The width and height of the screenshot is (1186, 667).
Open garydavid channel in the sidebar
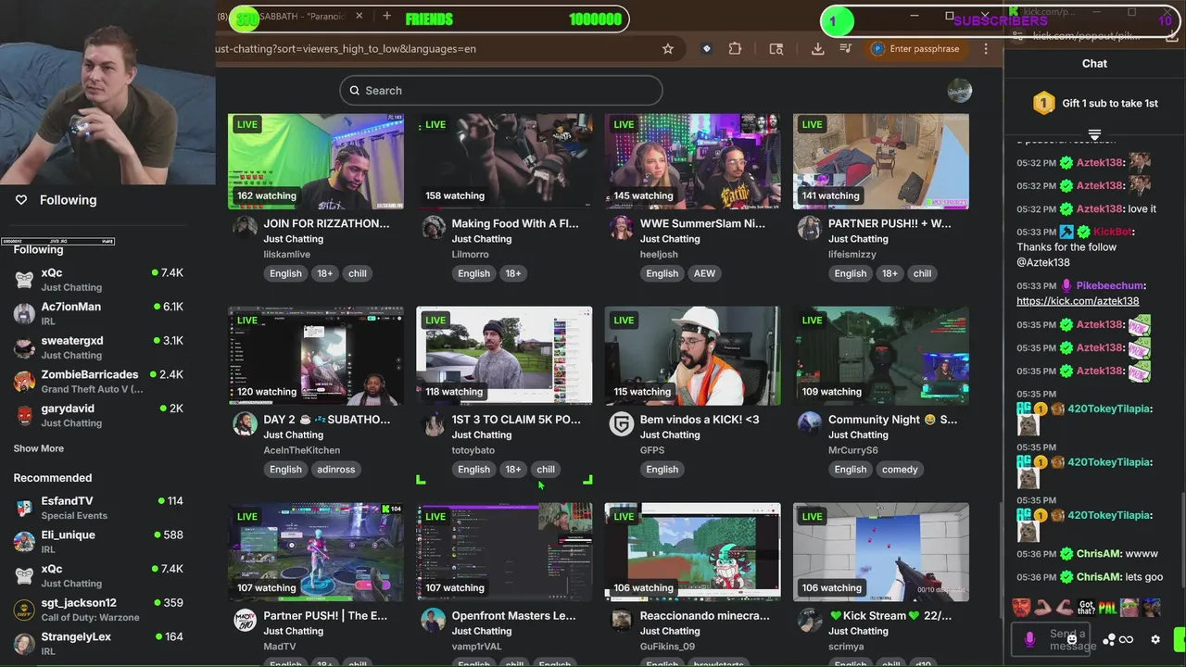98,415
